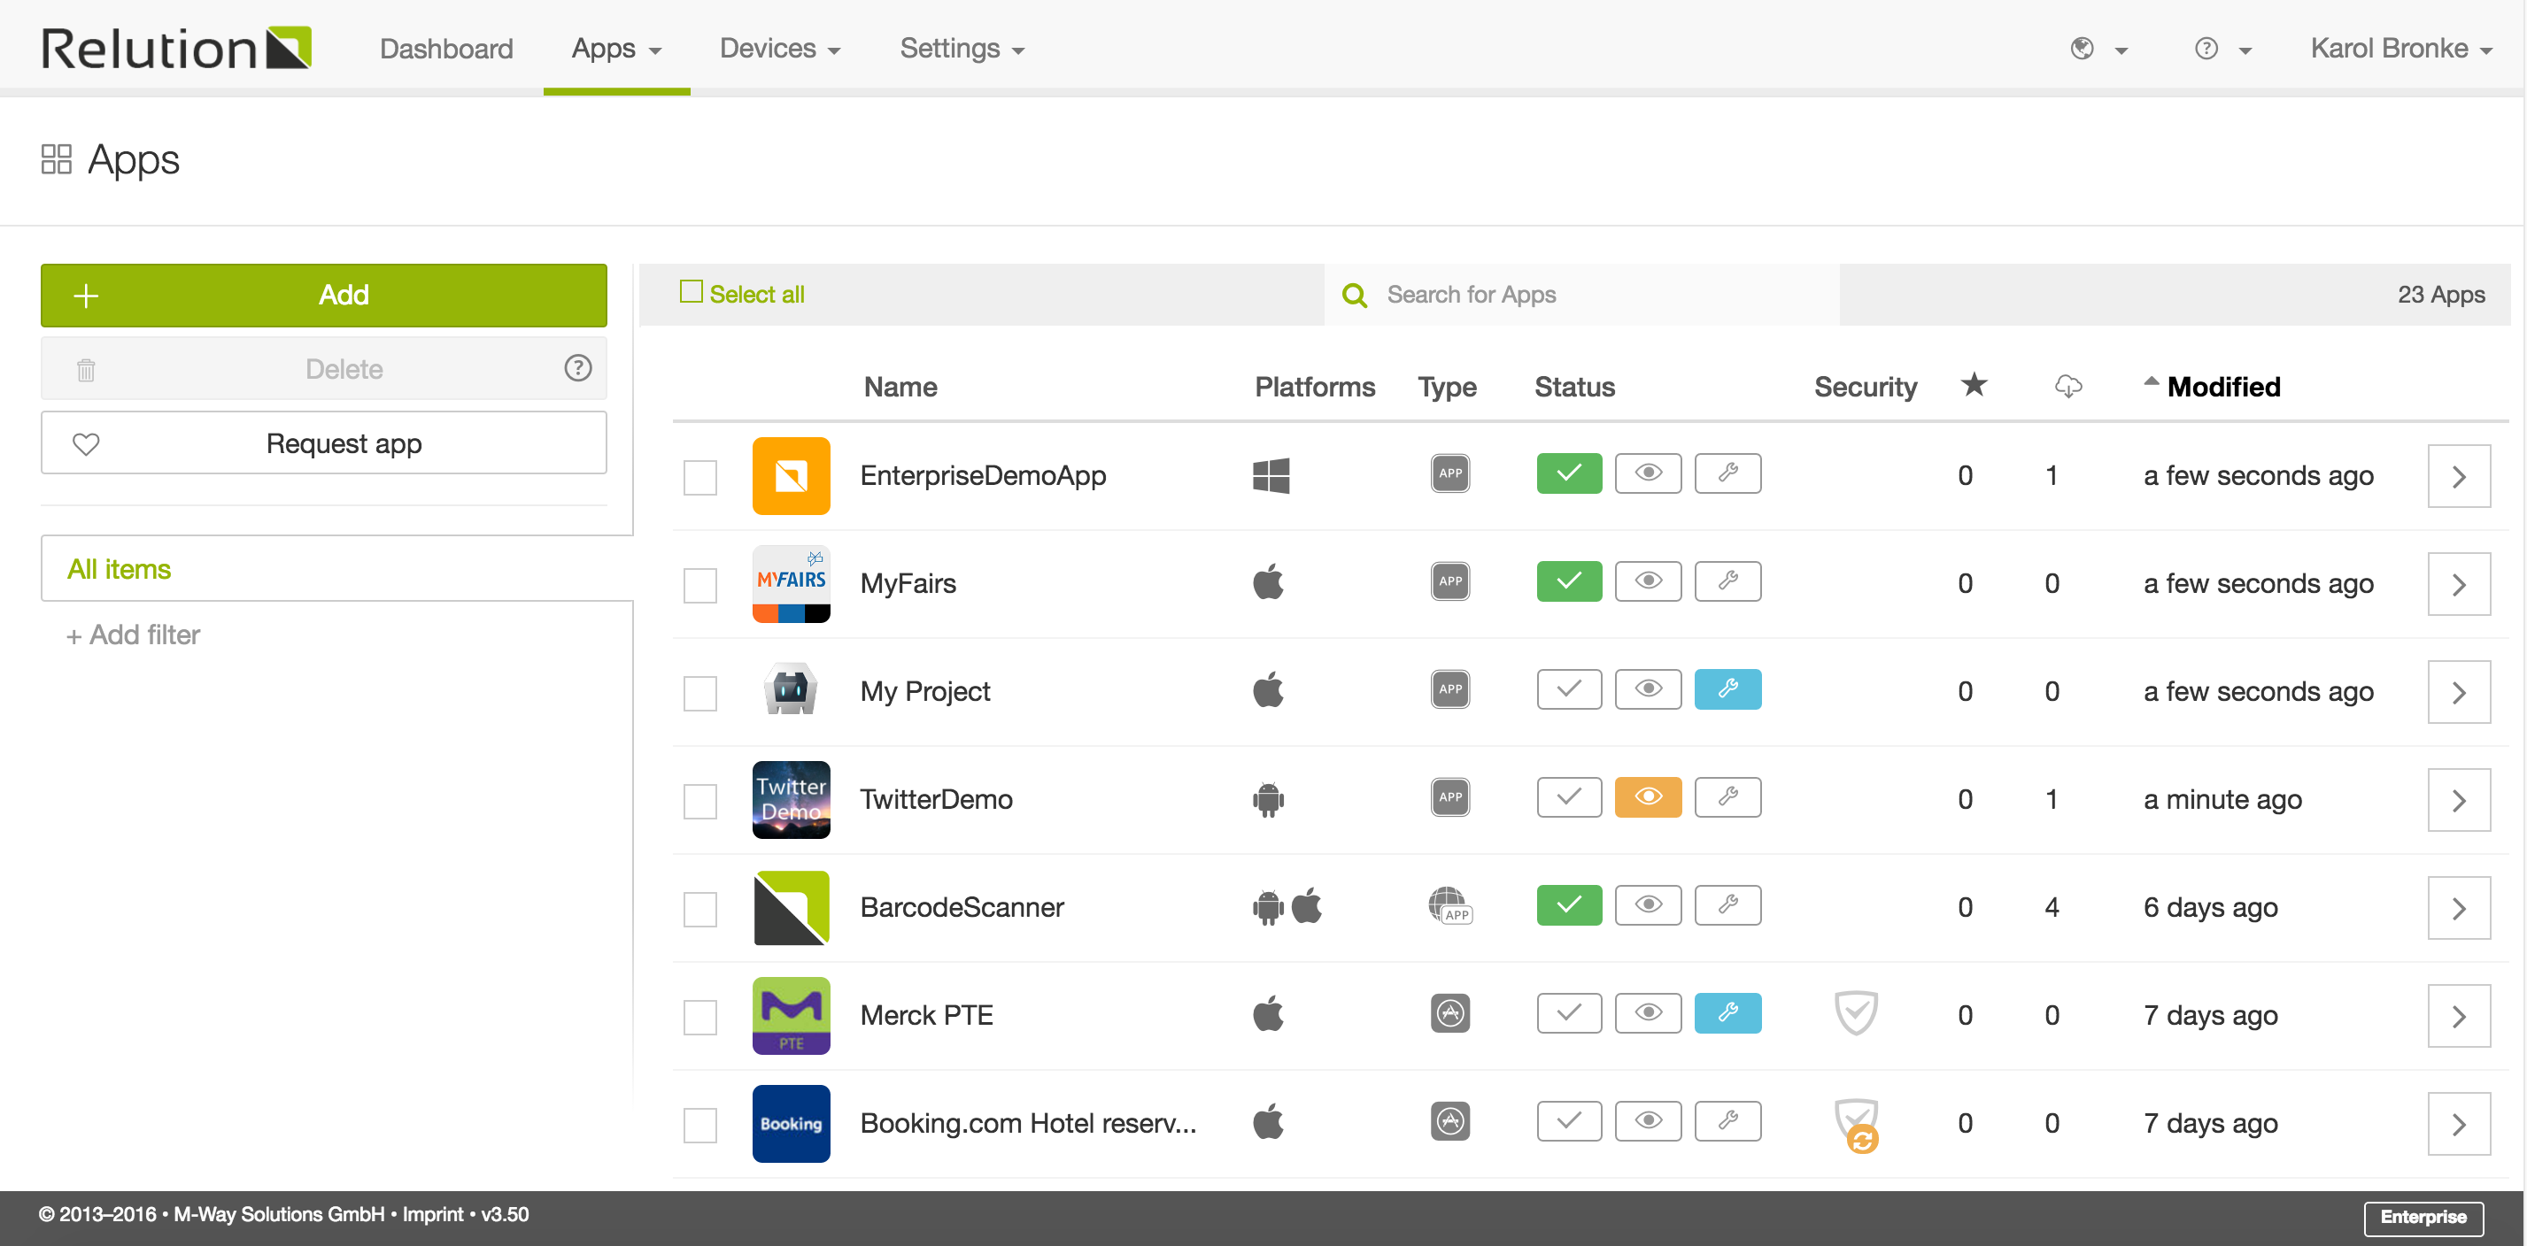This screenshot has width=2527, height=1246.
Task: Click the security shield with refresh badge for Booking.com
Action: click(x=1856, y=1124)
